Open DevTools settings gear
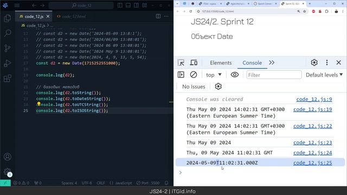Image resolution: width=347 pixels, height=195 pixels. 314,63
